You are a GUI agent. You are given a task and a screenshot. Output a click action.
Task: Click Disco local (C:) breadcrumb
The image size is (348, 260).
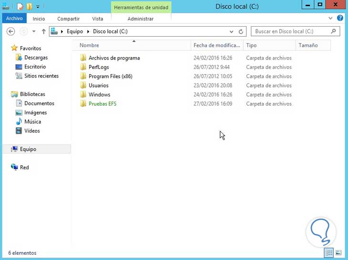[x=110, y=31]
